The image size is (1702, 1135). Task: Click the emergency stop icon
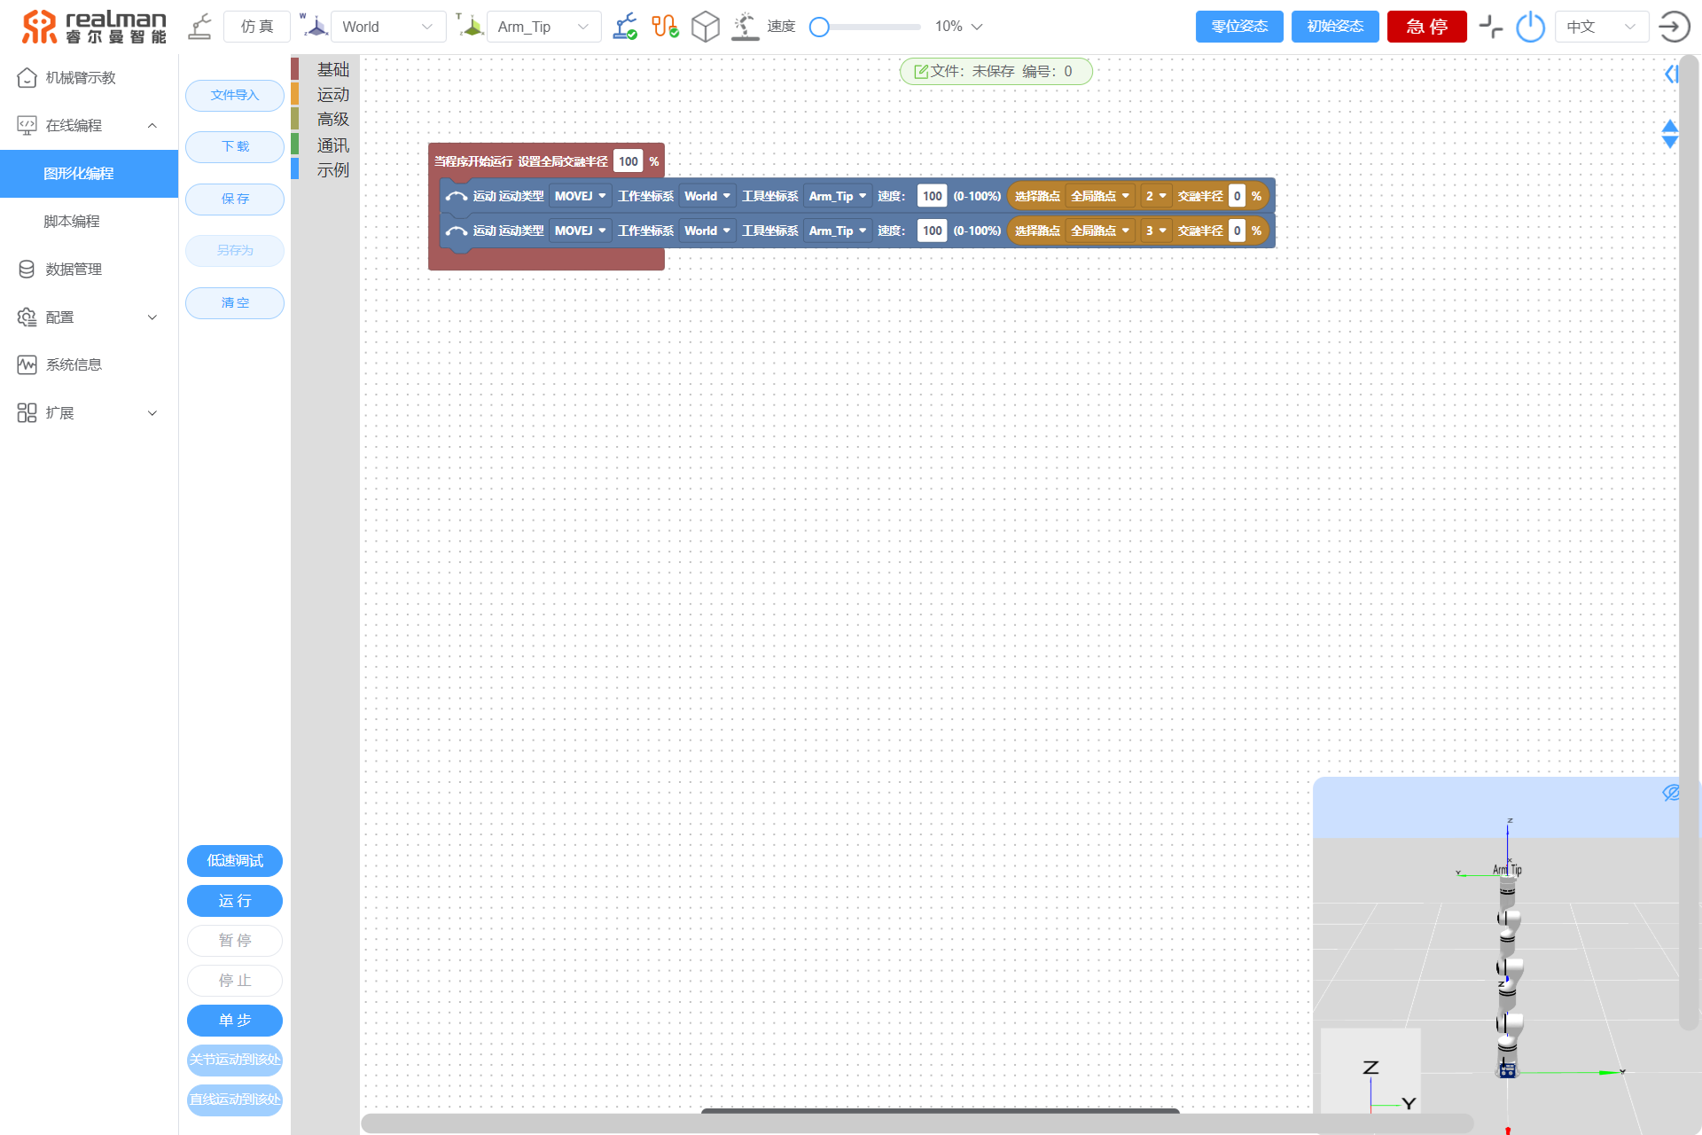click(1428, 27)
